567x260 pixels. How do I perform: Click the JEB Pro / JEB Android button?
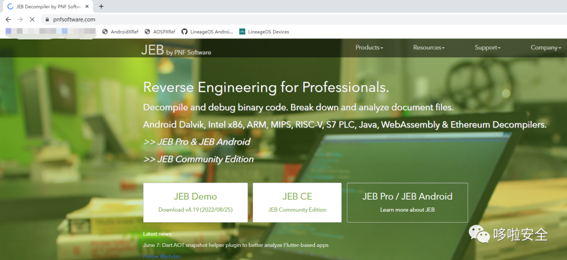pyautogui.click(x=407, y=203)
